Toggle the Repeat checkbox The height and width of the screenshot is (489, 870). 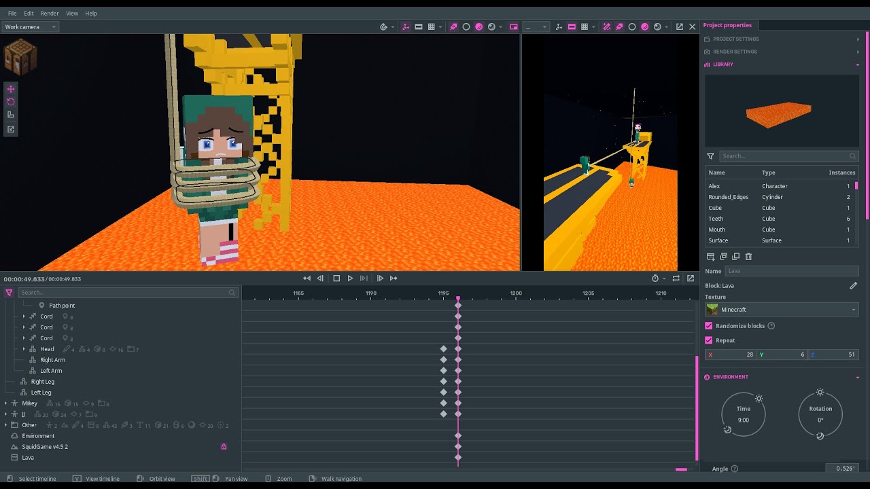coord(709,340)
